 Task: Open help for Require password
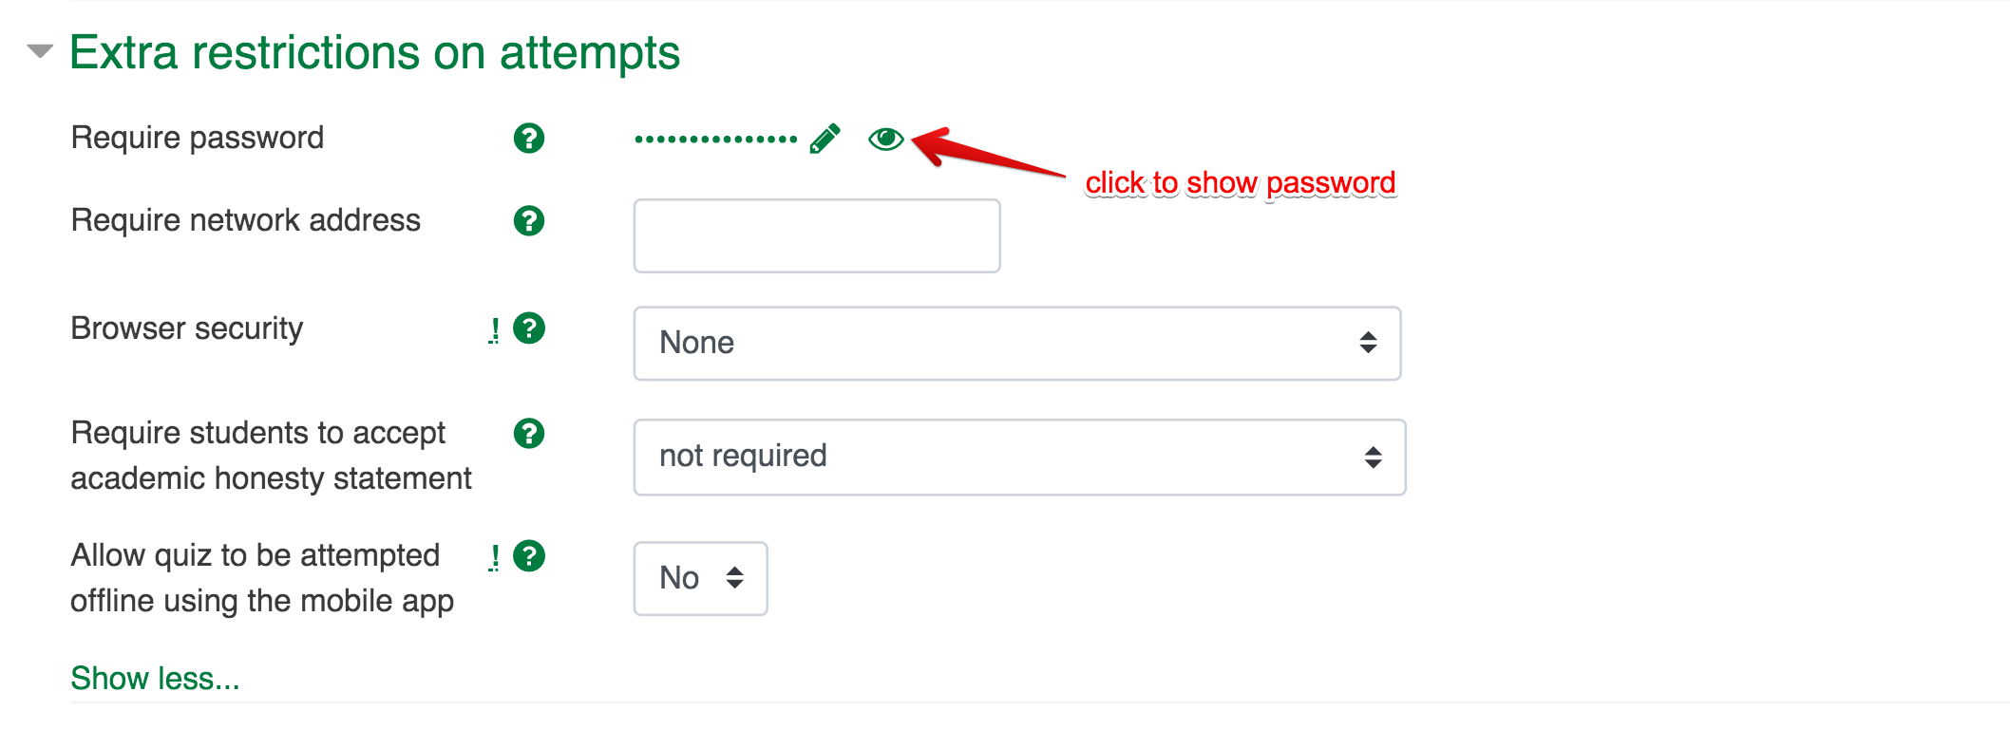529,139
